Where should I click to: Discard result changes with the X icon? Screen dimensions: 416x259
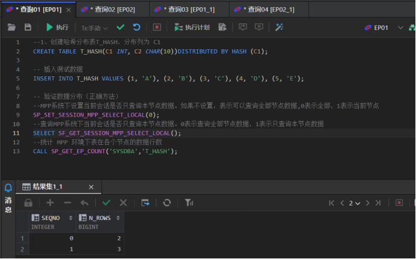(123, 203)
